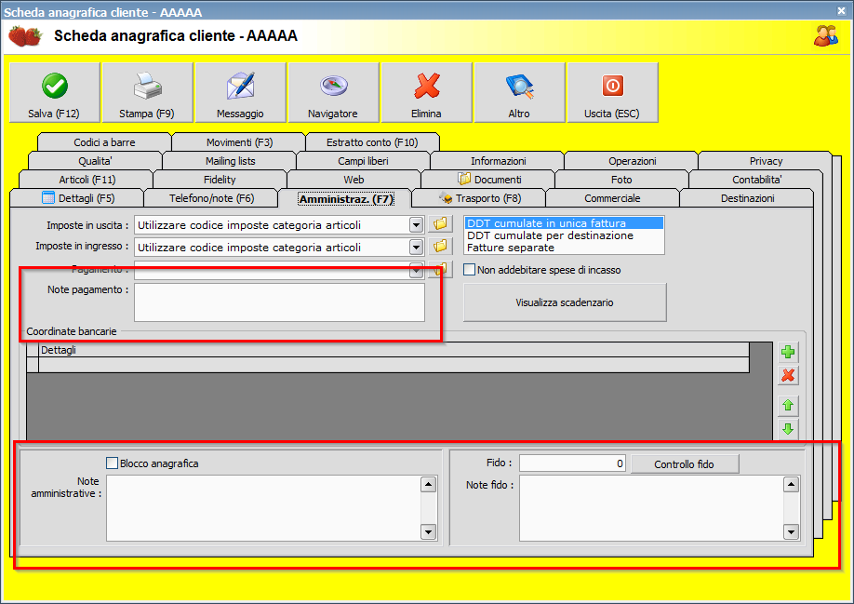This screenshot has height=604, width=854.
Task: Open the Informazioni tab
Action: (499, 161)
